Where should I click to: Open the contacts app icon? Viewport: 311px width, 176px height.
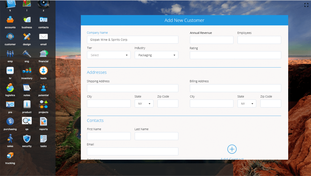pyautogui.click(x=43, y=20)
